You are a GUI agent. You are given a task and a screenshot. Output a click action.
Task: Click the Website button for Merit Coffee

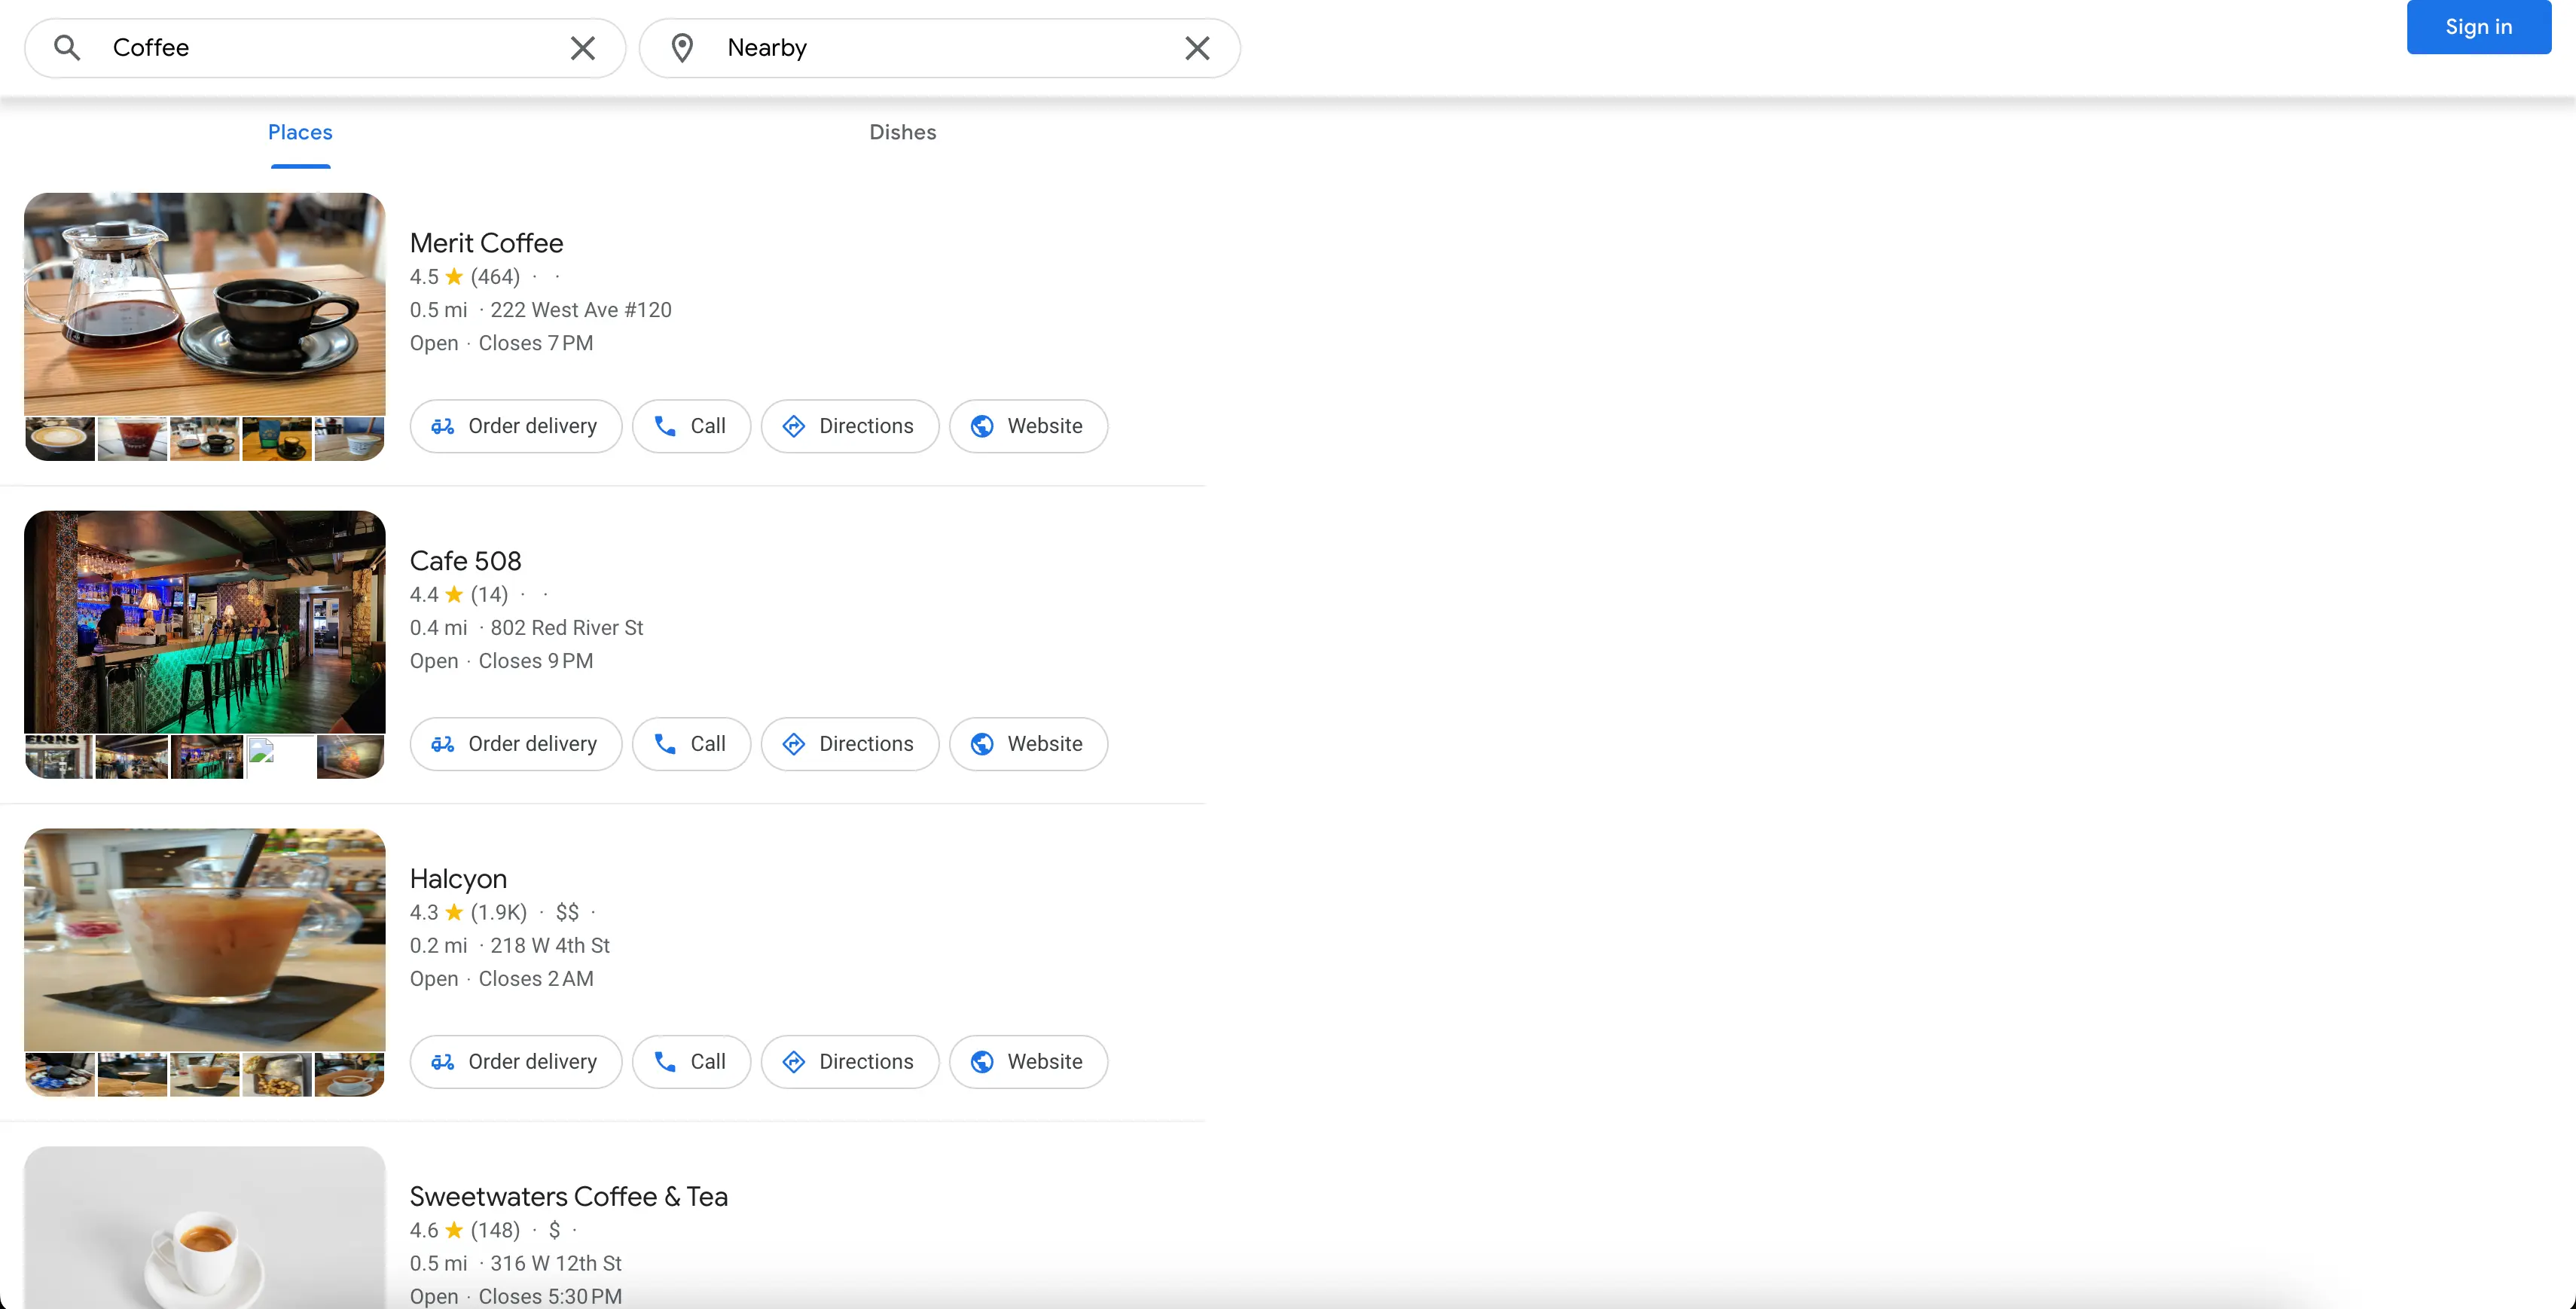pyautogui.click(x=1027, y=426)
